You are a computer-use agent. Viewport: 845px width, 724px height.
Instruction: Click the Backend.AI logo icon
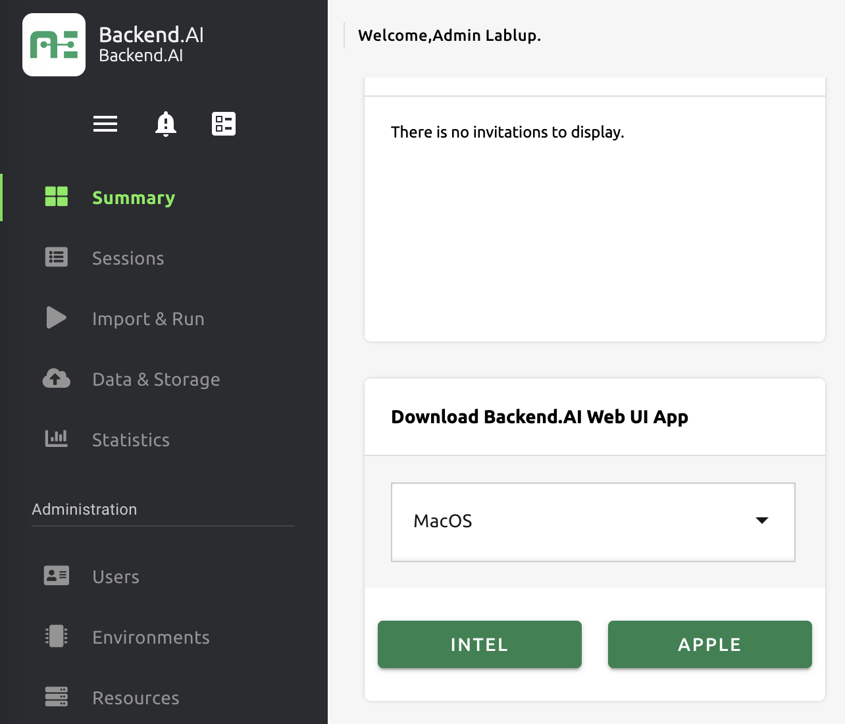[54, 45]
